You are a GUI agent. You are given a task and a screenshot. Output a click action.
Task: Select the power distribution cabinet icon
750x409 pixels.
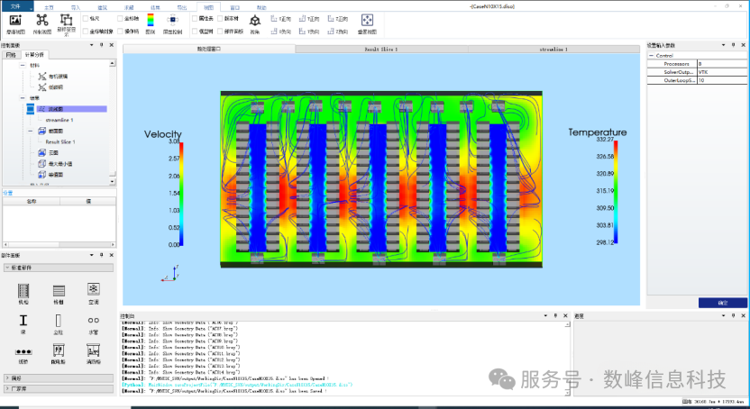59,350
